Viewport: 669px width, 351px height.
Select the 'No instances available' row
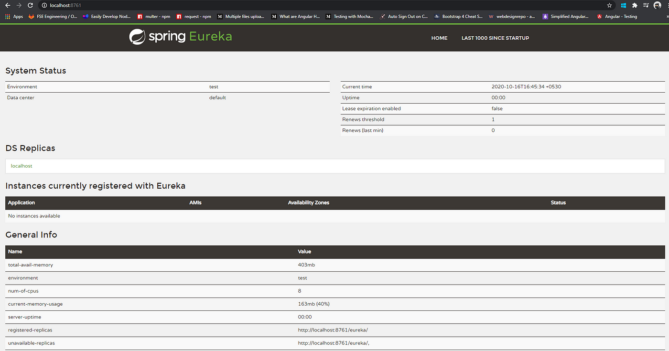tap(335, 216)
